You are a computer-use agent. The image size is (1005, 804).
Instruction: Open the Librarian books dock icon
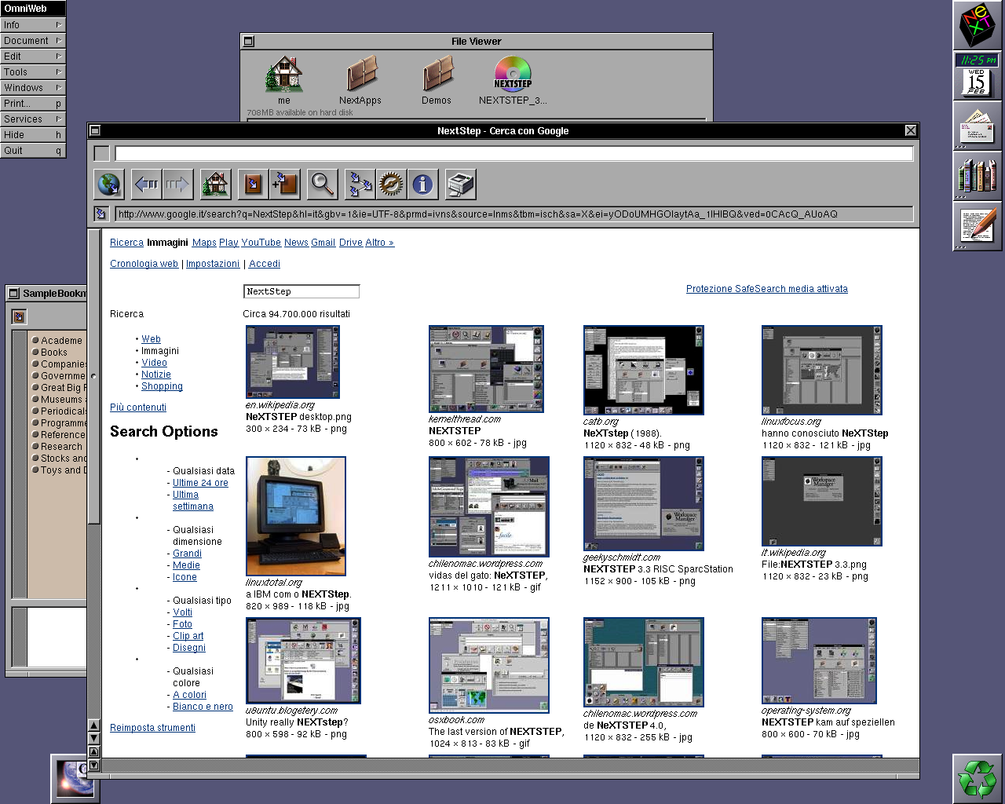pos(978,176)
